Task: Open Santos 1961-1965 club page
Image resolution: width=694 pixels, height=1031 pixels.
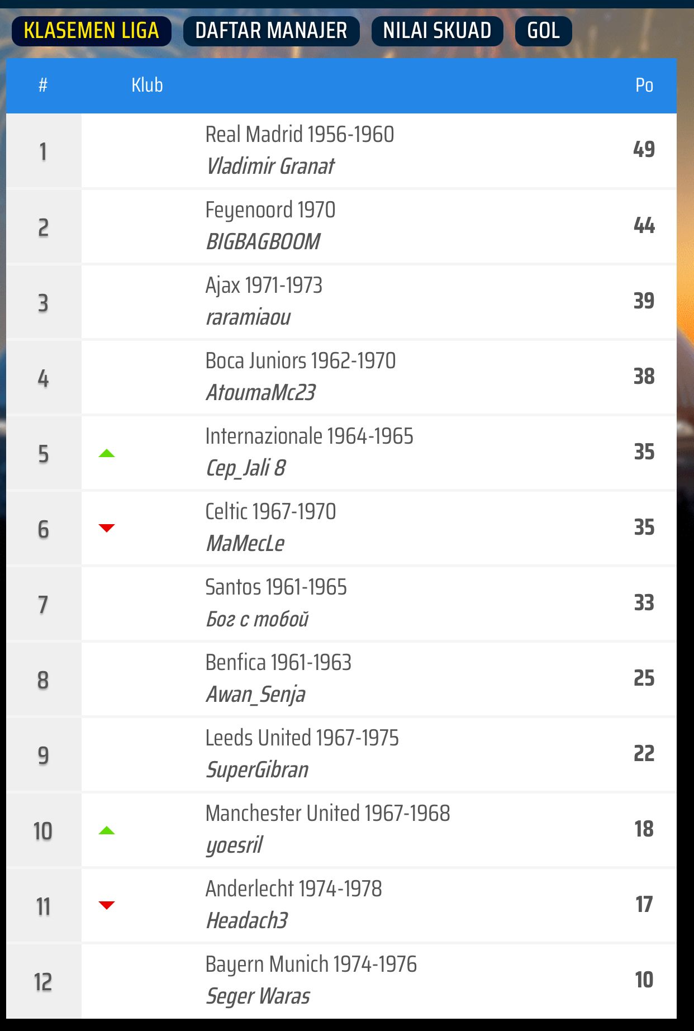Action: [x=276, y=587]
